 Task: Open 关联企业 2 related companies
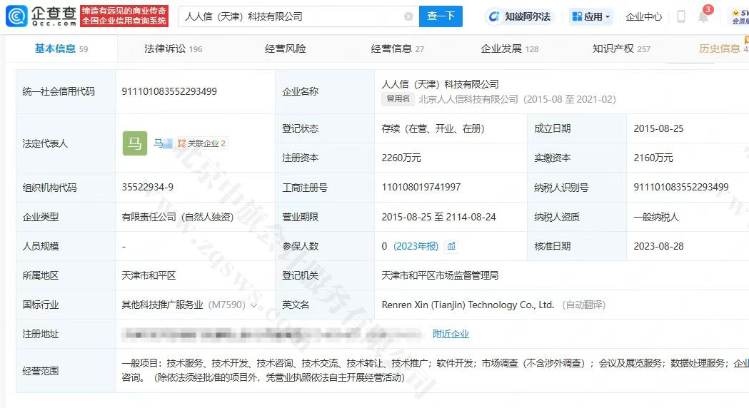pyautogui.click(x=202, y=143)
